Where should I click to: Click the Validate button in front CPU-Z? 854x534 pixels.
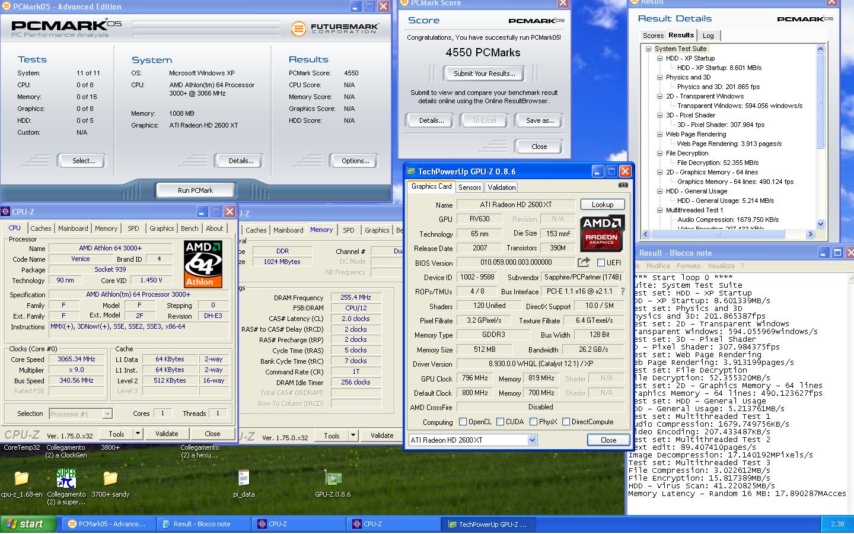pyautogui.click(x=167, y=434)
